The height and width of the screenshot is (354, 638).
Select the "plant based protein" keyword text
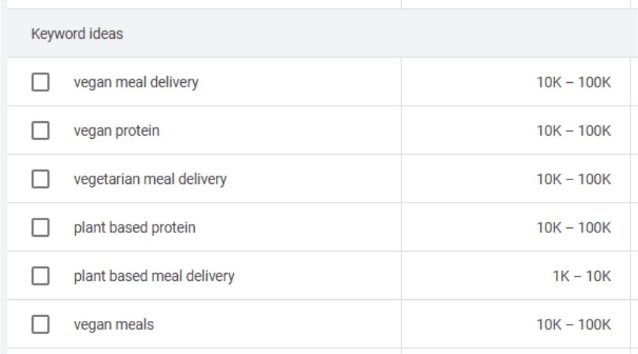coord(134,228)
